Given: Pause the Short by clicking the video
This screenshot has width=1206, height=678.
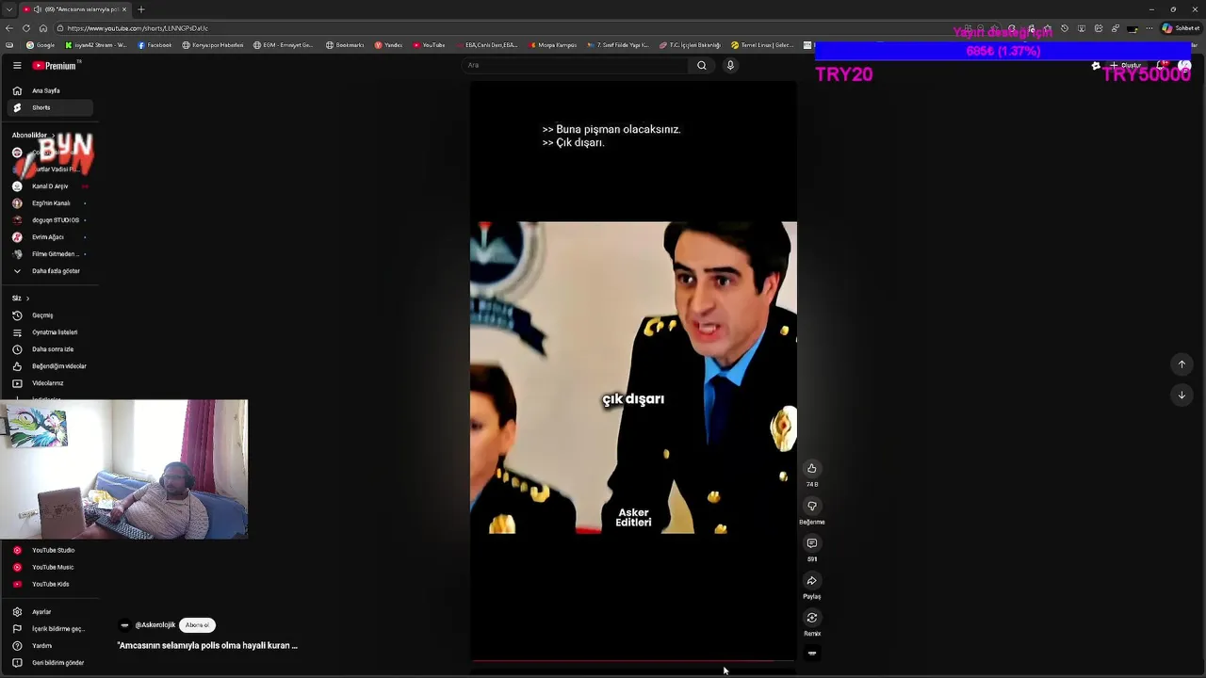Looking at the screenshot, I should pos(633,377).
